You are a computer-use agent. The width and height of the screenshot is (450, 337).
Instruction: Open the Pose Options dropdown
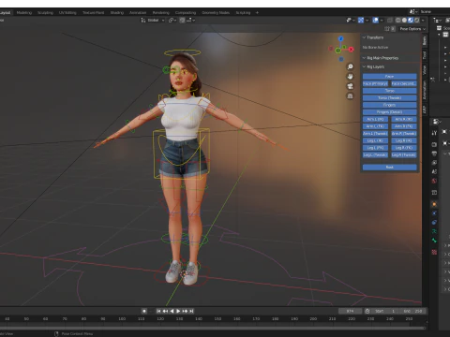(412, 29)
